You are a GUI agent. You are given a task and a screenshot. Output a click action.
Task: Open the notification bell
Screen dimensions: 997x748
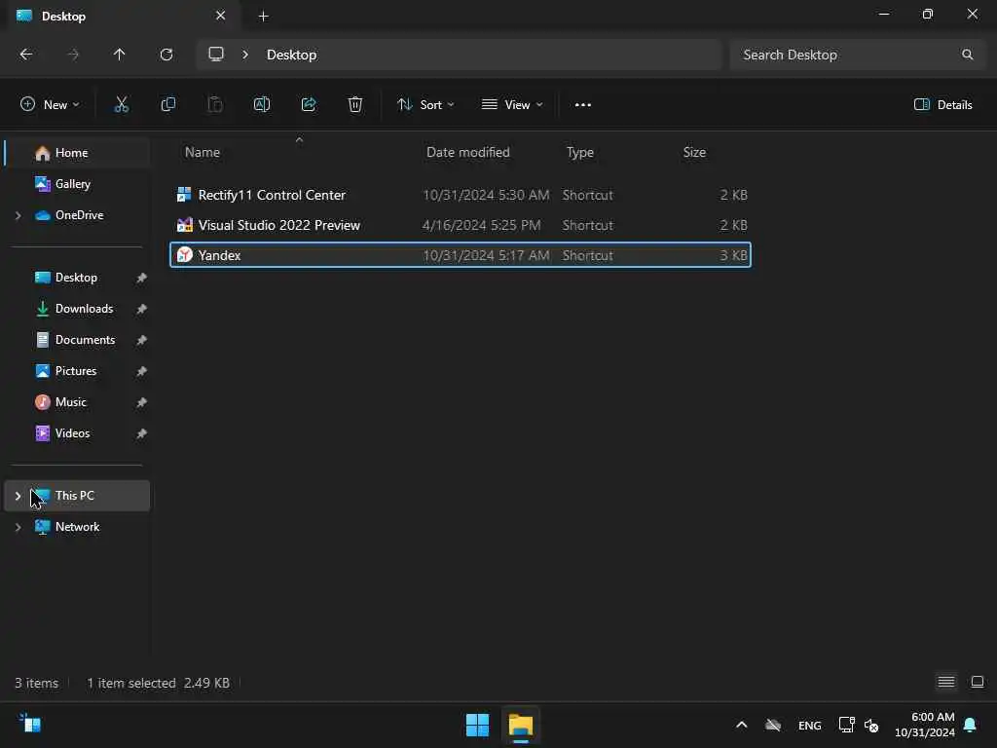click(971, 725)
